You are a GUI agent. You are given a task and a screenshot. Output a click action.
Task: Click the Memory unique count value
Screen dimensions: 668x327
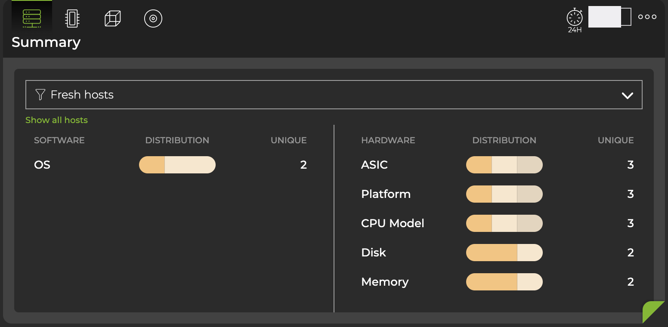tap(631, 282)
